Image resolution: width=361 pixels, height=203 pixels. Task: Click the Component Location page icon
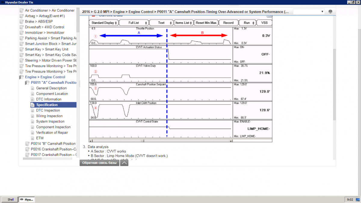[33, 94]
